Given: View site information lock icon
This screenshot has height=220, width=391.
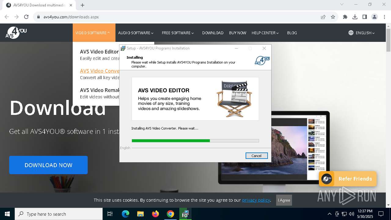Looking at the screenshot, I should click(38, 17).
